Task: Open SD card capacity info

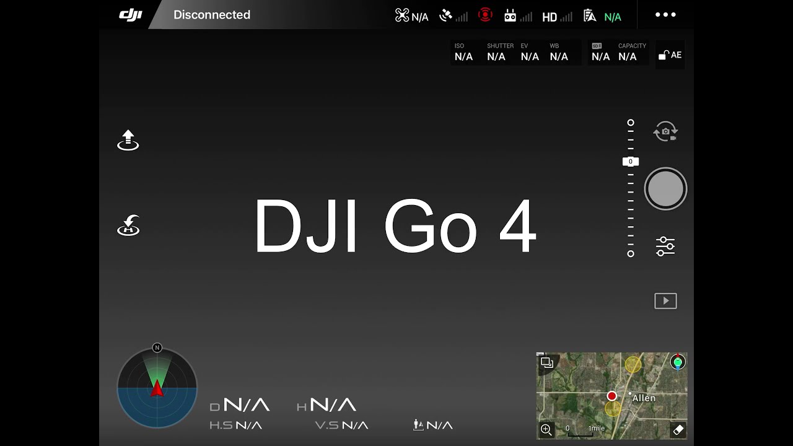Action: coord(618,53)
